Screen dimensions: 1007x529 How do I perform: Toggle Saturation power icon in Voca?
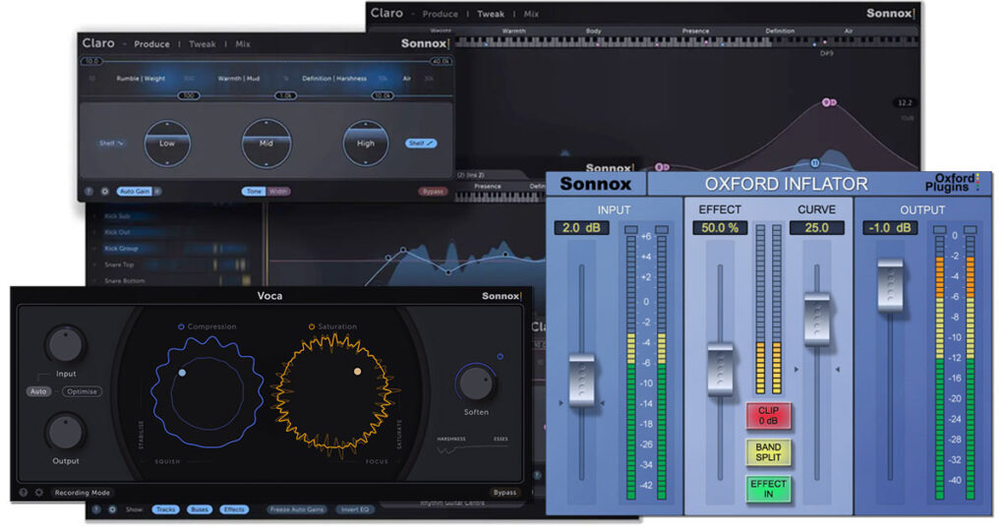(x=312, y=326)
